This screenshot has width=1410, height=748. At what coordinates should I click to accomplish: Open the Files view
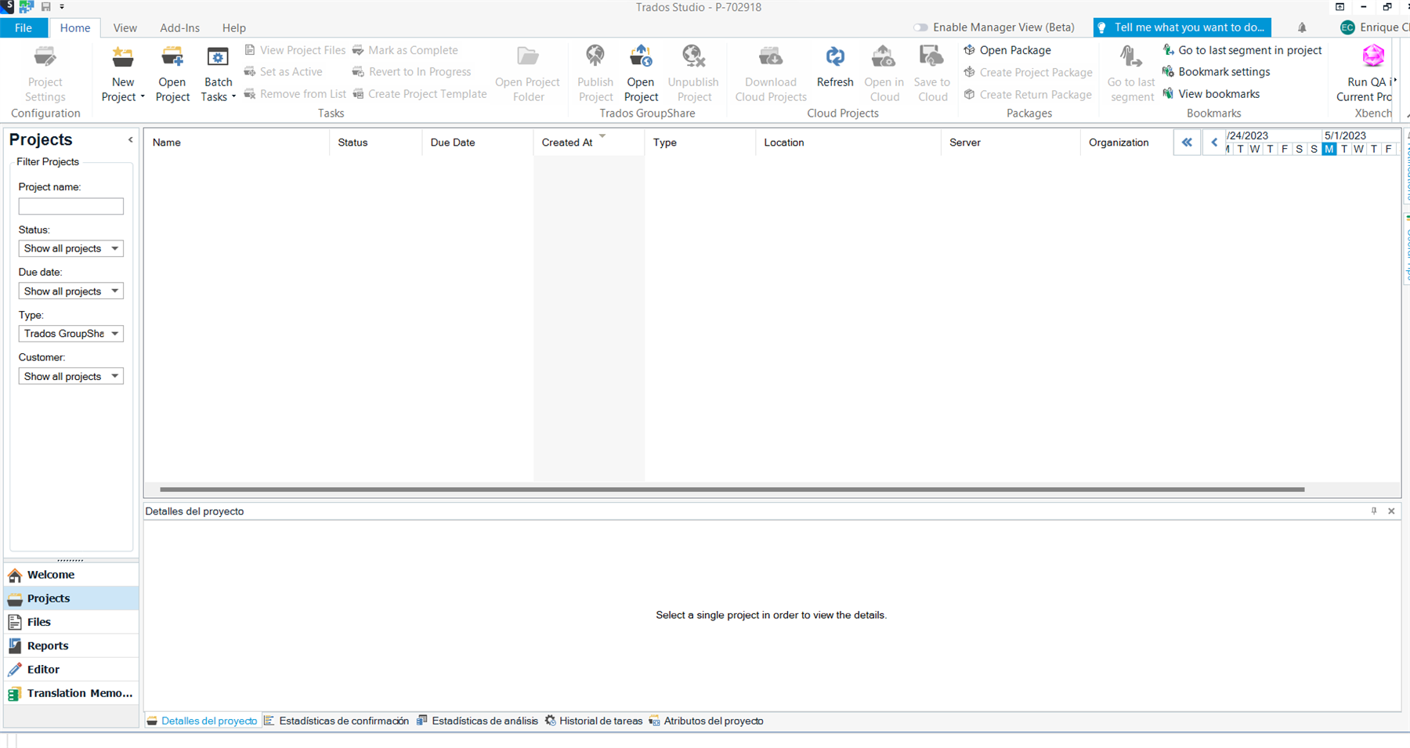[x=71, y=622]
